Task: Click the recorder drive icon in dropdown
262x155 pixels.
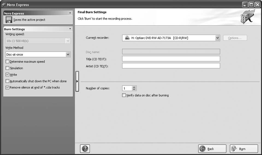Action: 127,38
